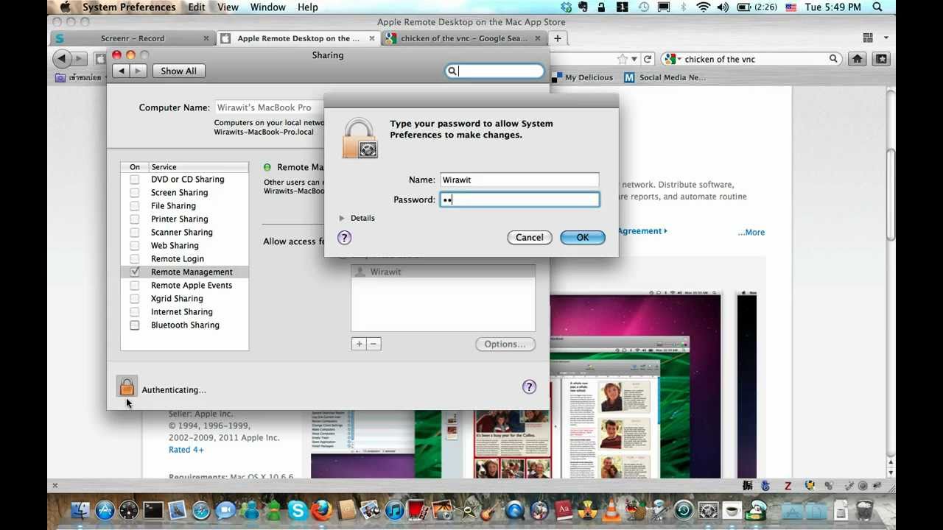The image size is (943, 530).
Task: Open a new Firefox tab
Action: click(558, 38)
